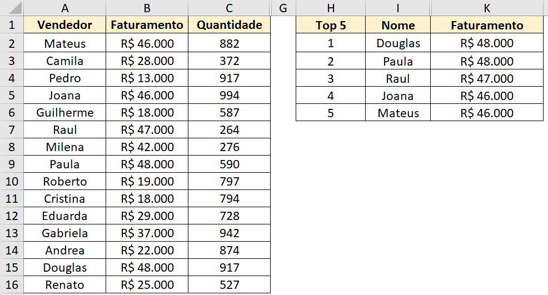548x295 pixels.
Task: Click the row 16 header
Action: [12, 285]
